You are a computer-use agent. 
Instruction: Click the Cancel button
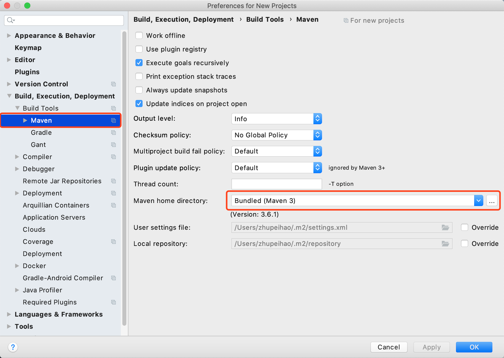point(388,347)
